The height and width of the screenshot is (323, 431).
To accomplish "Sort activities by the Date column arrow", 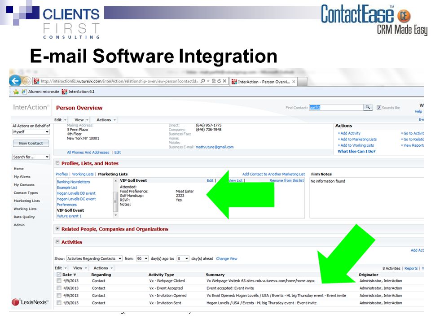I will 75,275.
